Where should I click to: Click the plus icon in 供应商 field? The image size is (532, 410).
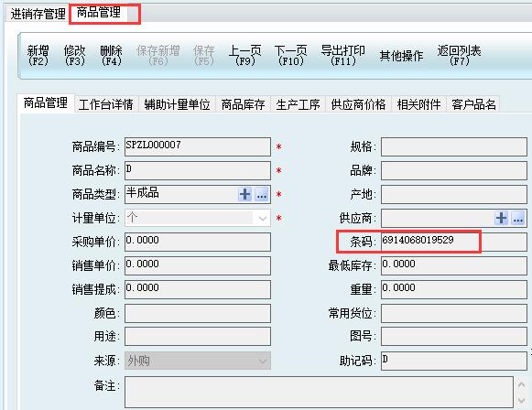tap(501, 218)
